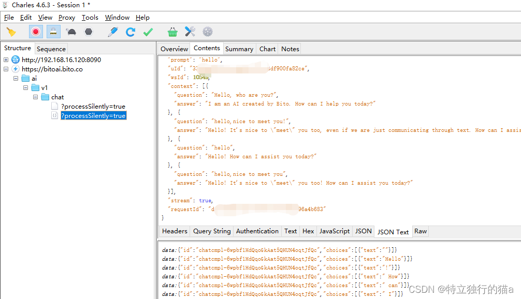Screen dimensions: 521x299
Task: Open the Proxy menu
Action: point(67,18)
